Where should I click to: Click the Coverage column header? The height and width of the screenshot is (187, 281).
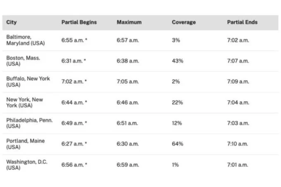click(x=184, y=22)
